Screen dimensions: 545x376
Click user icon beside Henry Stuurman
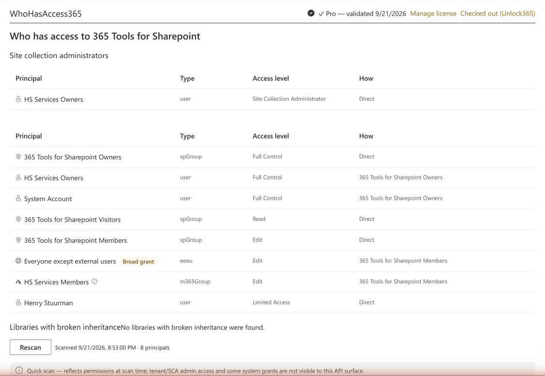point(18,303)
